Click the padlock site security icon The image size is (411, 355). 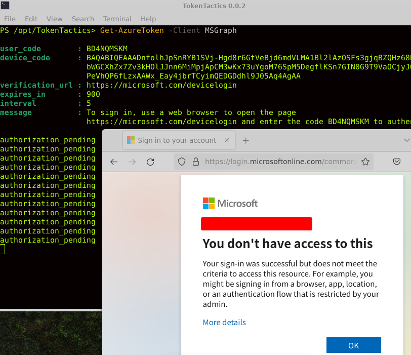(196, 162)
